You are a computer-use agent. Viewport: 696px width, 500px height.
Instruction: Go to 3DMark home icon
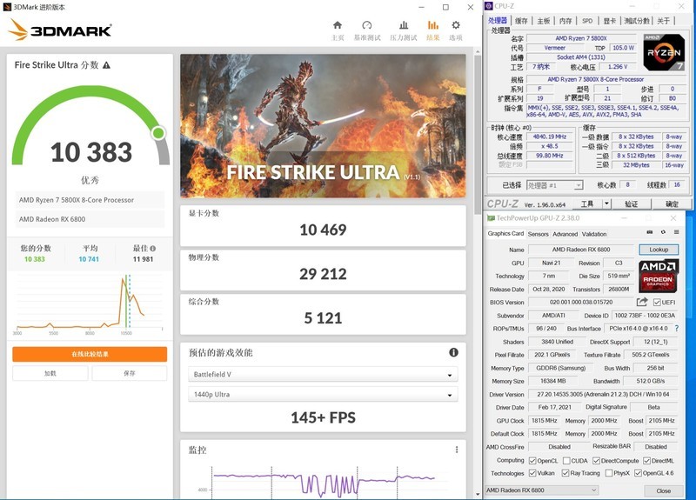[338, 25]
